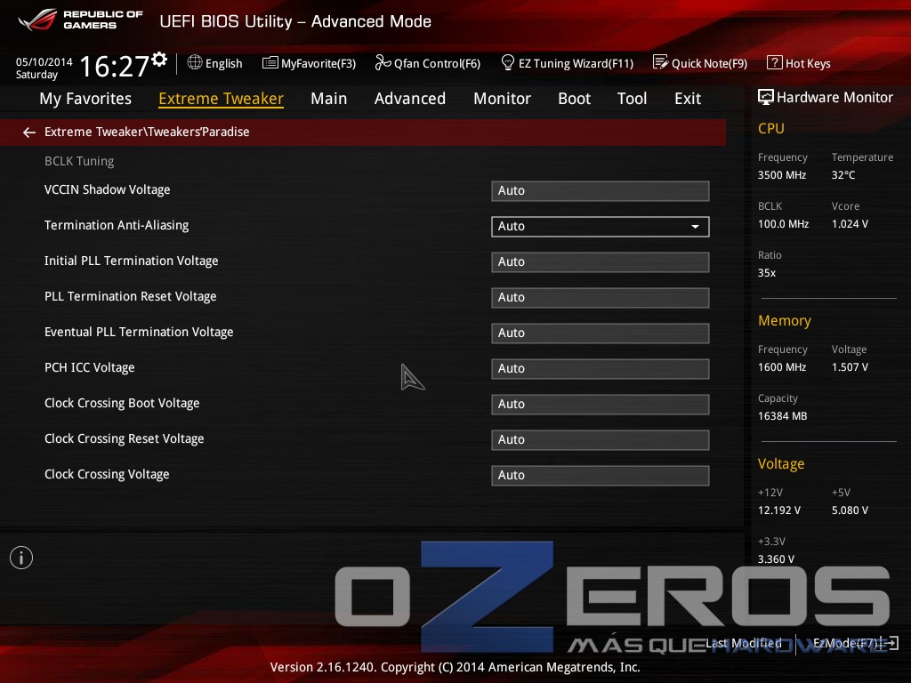This screenshot has height=683, width=911.
Task: Open the My Favorites tab
Action: point(85,99)
